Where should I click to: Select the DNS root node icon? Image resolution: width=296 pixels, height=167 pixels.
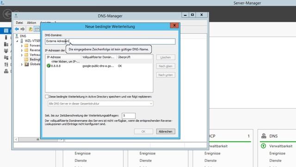17,36
